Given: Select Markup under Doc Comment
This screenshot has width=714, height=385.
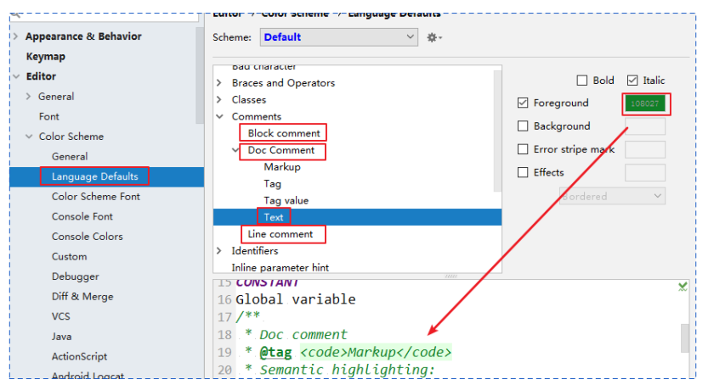Looking at the screenshot, I should click(282, 167).
